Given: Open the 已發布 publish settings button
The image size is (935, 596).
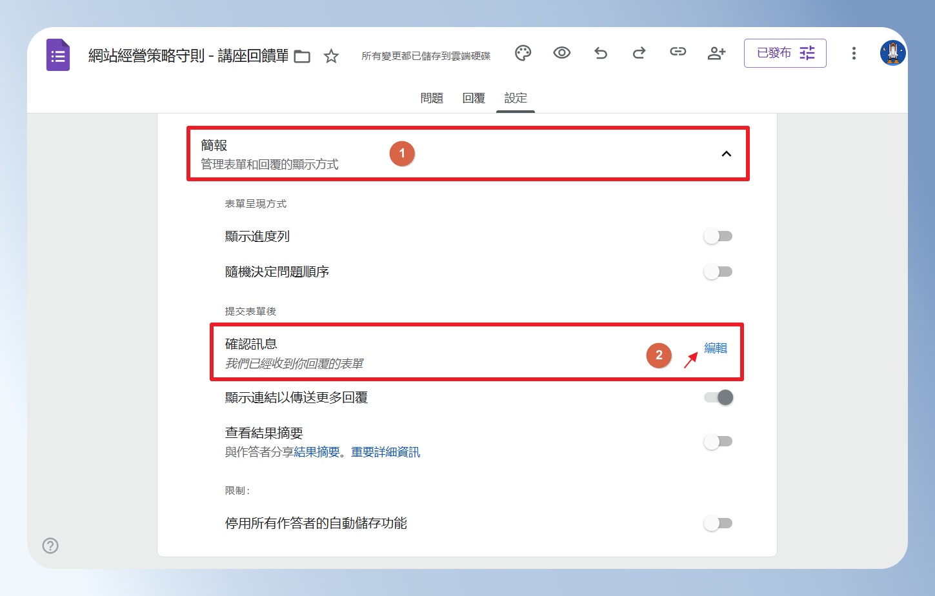Looking at the screenshot, I should pos(785,53).
